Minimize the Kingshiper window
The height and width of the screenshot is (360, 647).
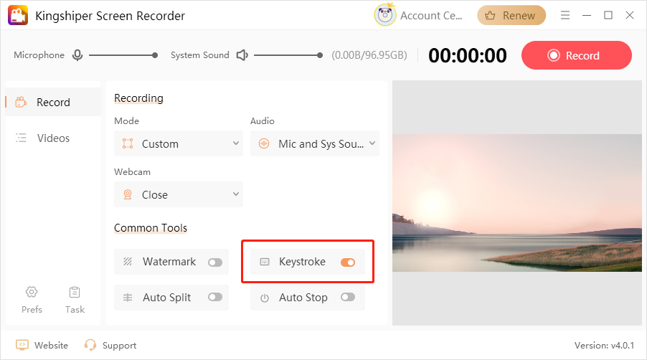(586, 15)
